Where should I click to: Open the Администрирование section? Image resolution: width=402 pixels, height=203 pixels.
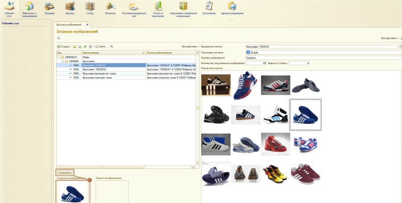(232, 8)
